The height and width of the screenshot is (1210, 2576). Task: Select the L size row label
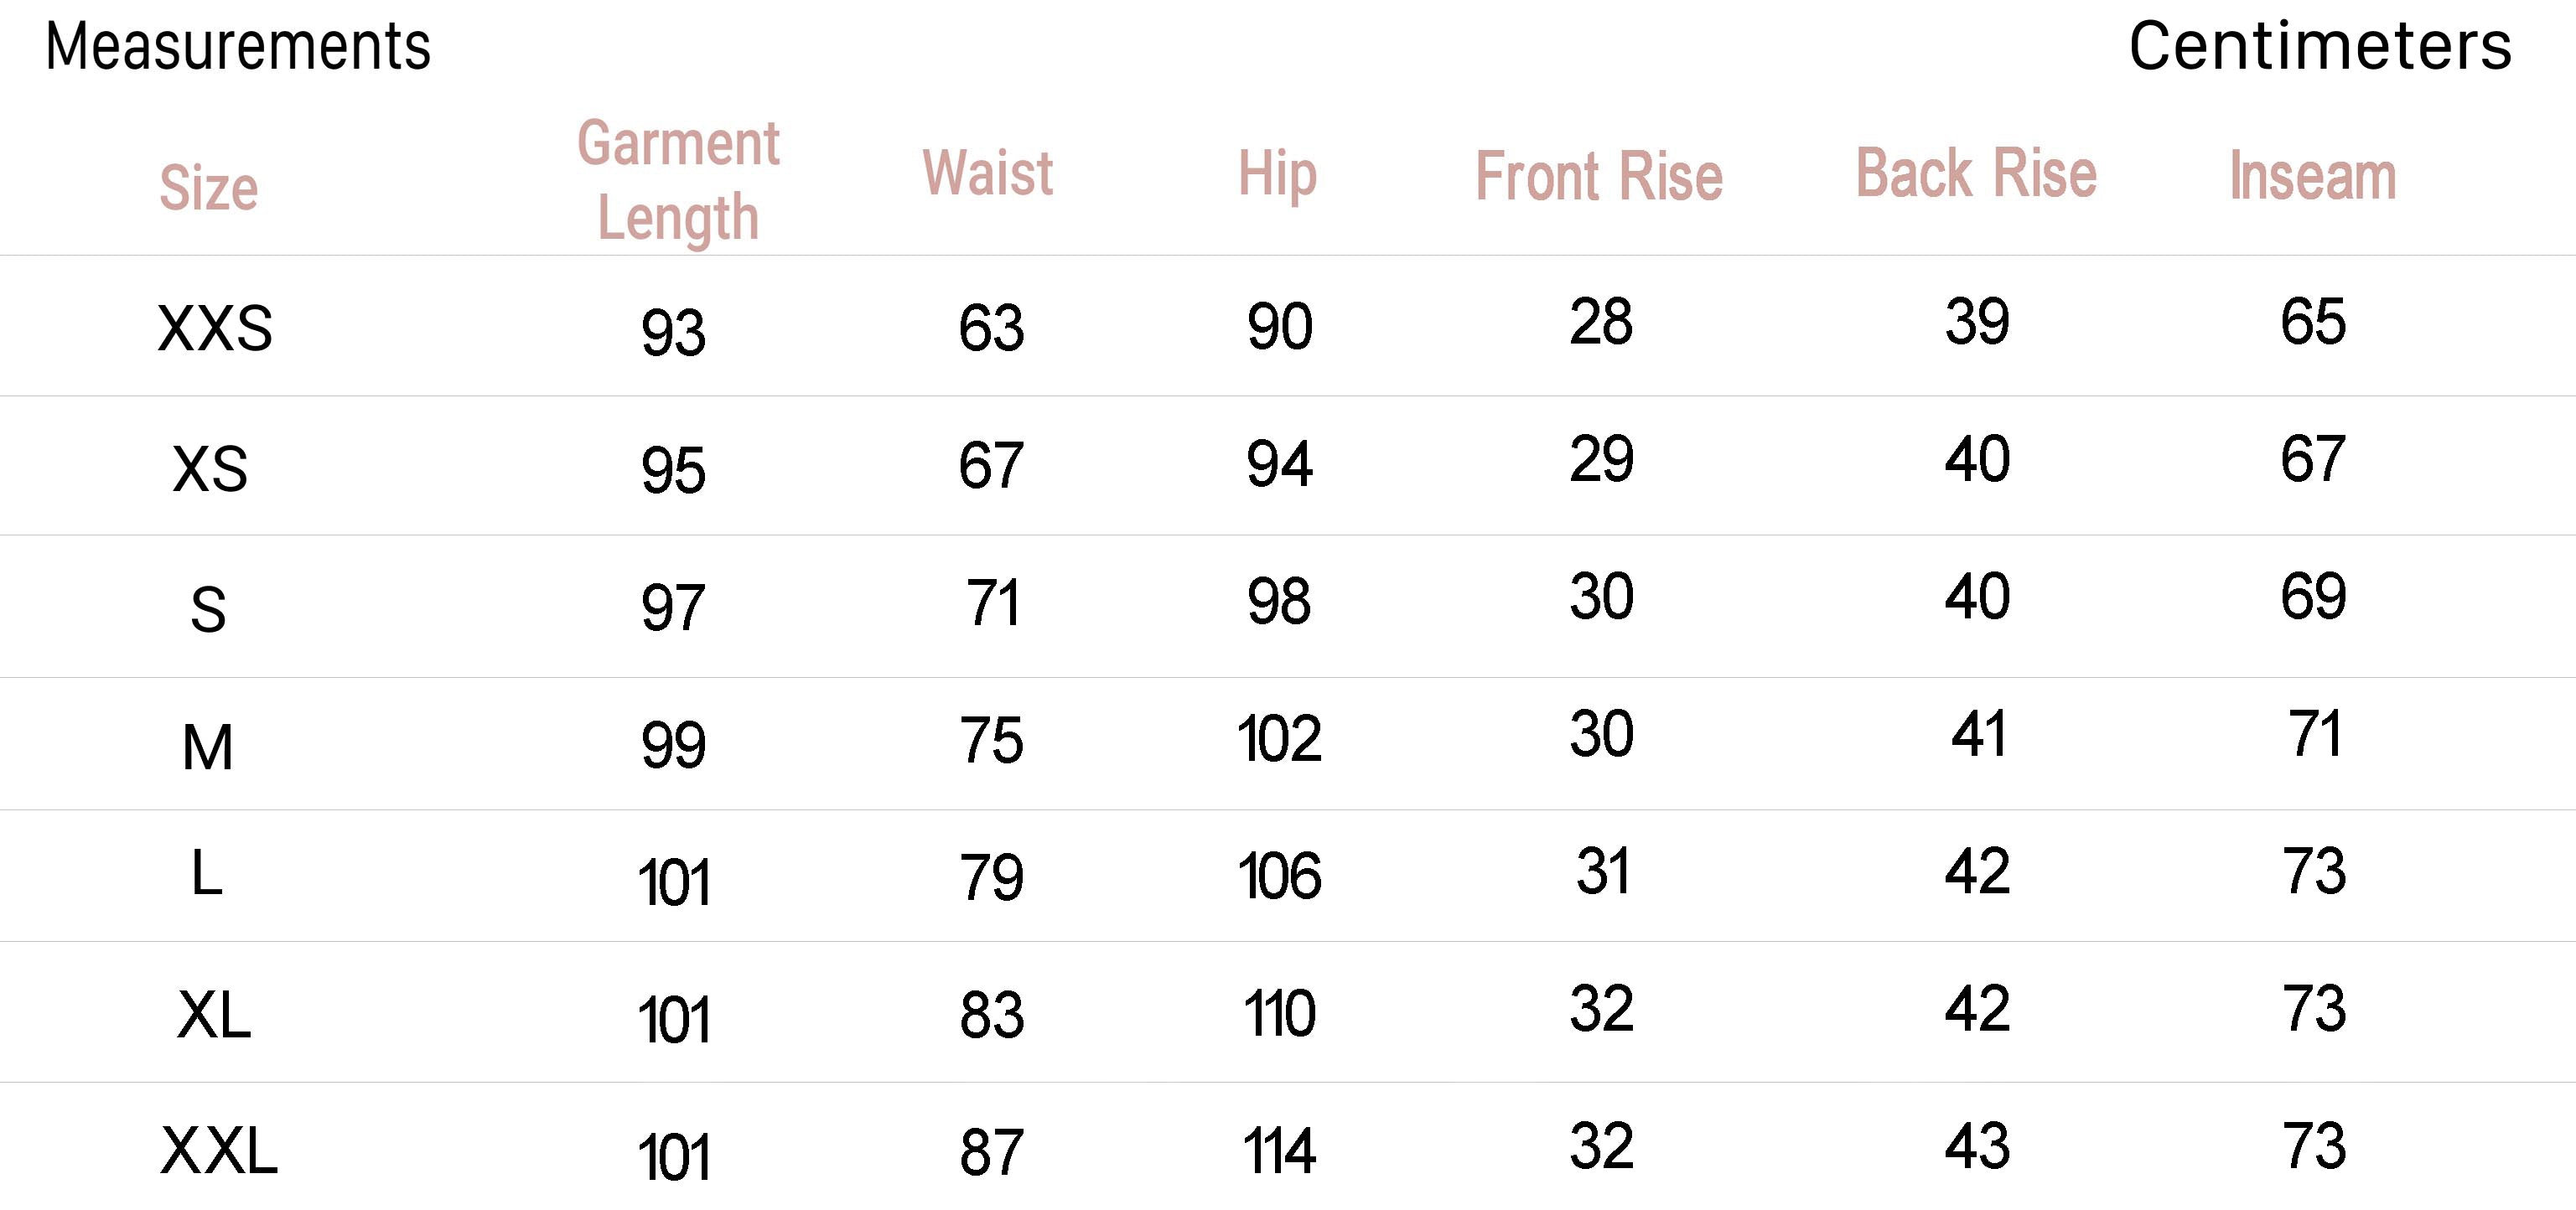pos(207,873)
